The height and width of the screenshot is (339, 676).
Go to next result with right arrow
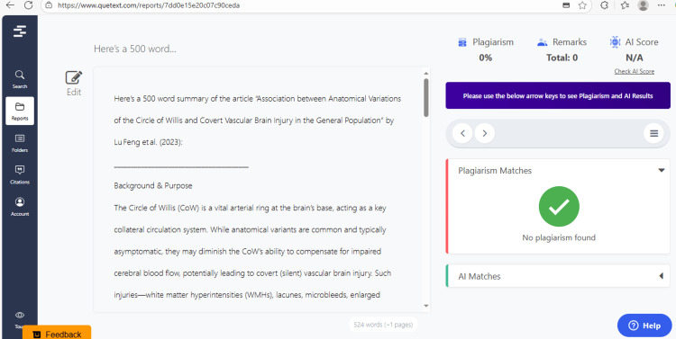point(485,133)
